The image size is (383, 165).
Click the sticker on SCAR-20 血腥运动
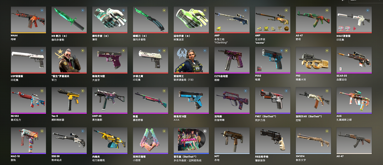click(340, 69)
